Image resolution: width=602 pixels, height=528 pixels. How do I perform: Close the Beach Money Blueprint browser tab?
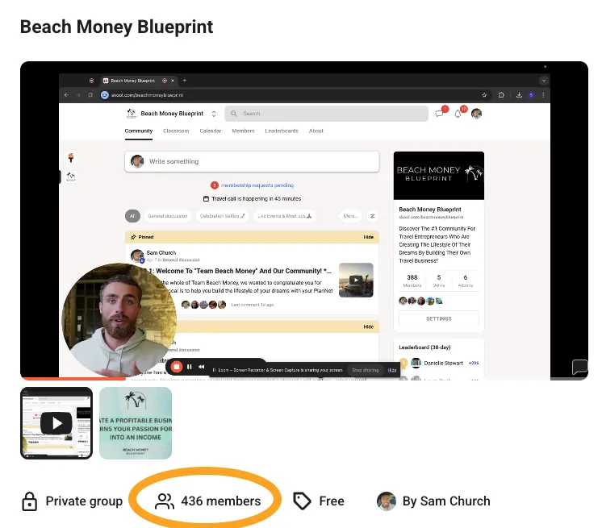[173, 81]
